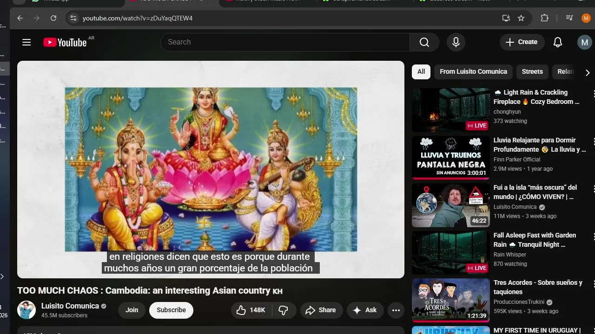Bookmark this page with star icon
595x334 pixels.
pyautogui.click(x=521, y=18)
